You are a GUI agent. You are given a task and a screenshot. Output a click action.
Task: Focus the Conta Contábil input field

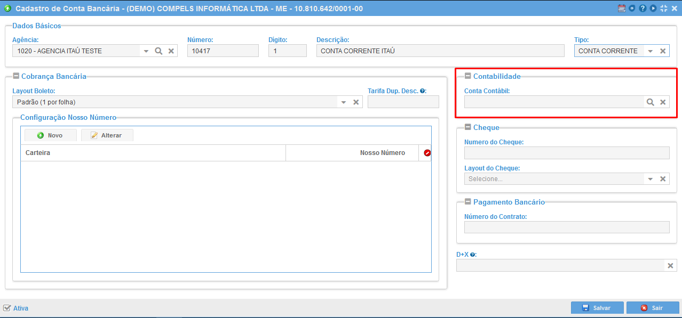click(x=554, y=102)
